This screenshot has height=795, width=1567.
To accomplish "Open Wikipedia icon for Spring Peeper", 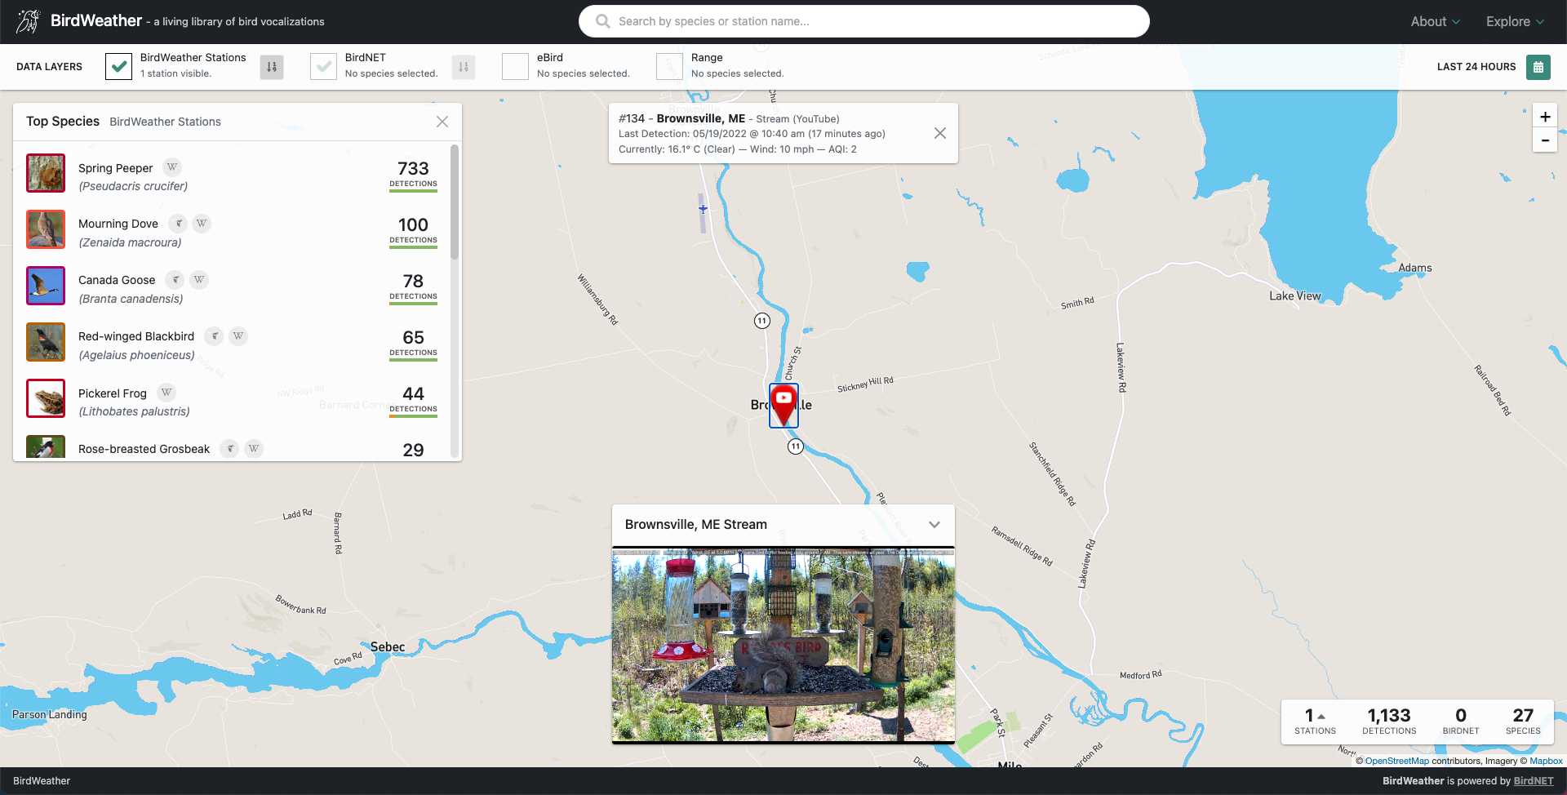I will pyautogui.click(x=172, y=167).
